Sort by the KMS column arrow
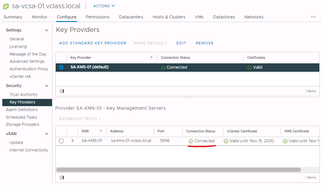 101,131
